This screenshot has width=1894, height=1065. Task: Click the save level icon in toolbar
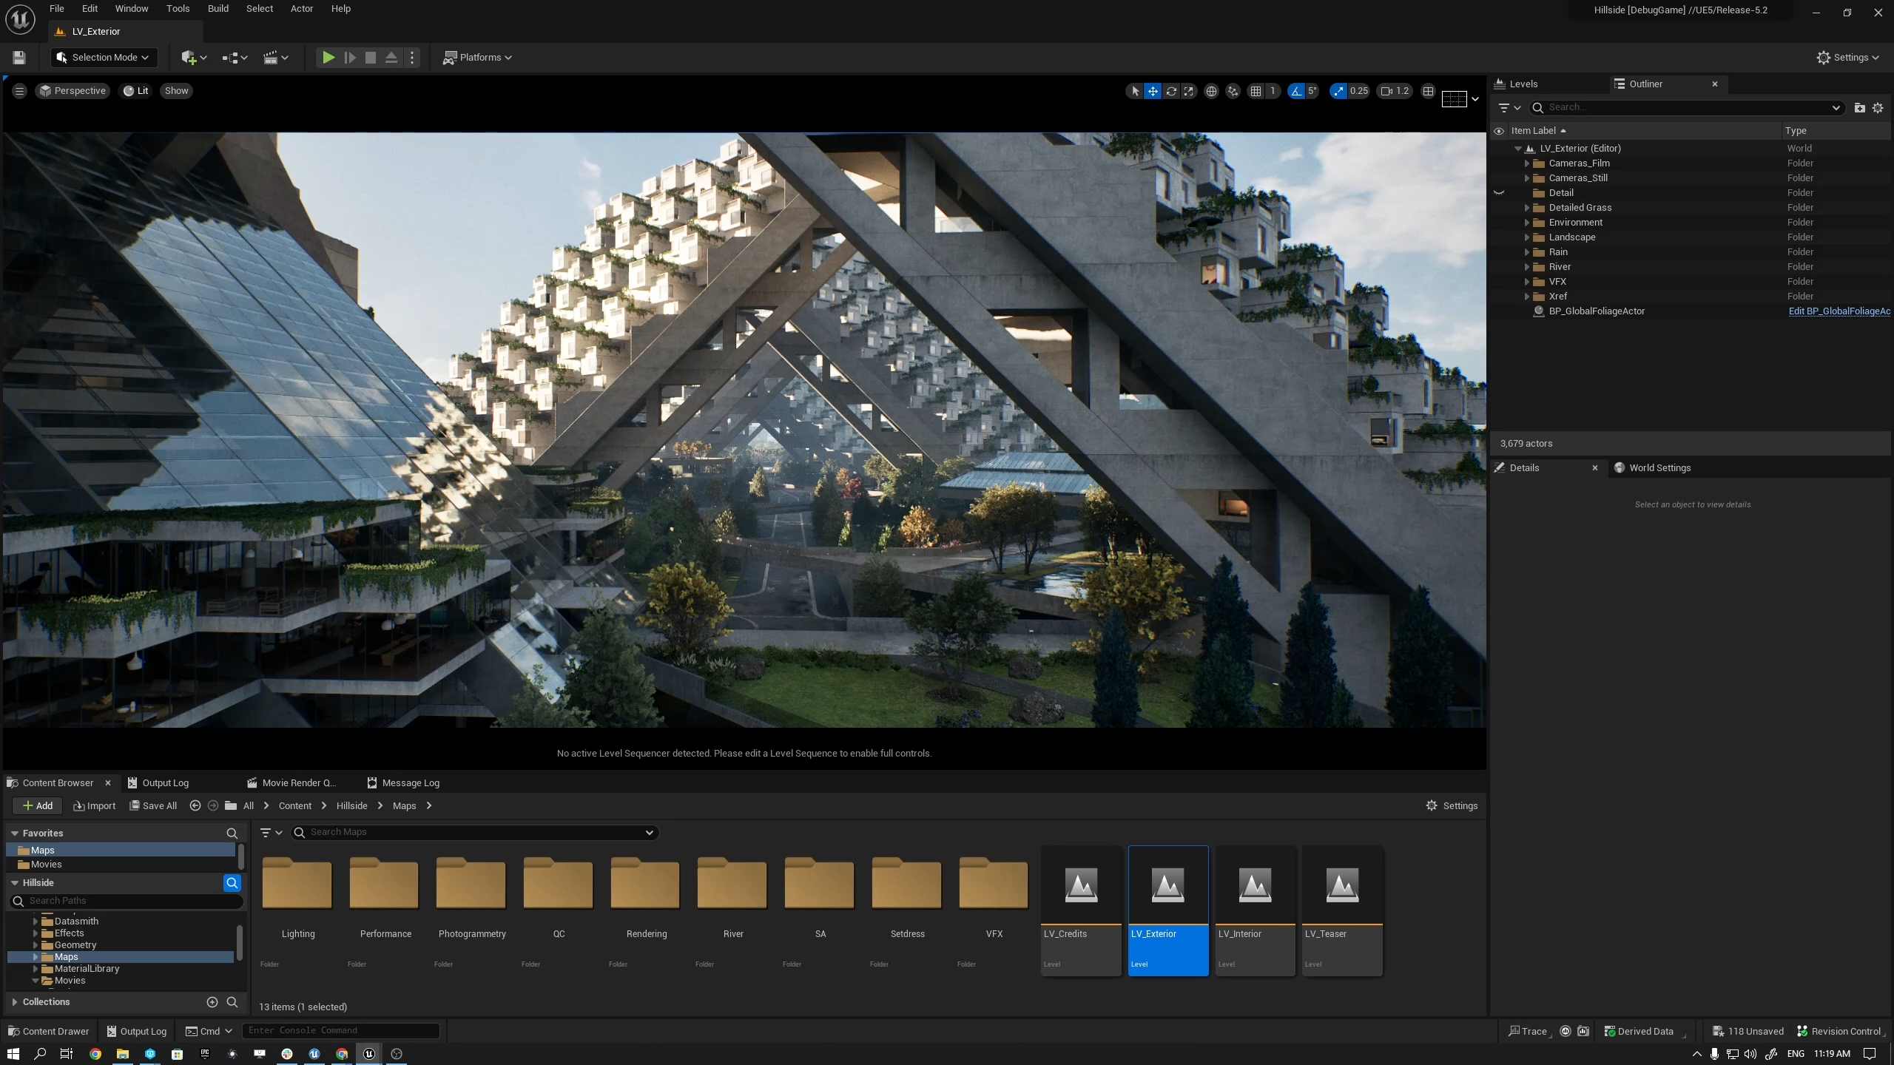tap(19, 57)
